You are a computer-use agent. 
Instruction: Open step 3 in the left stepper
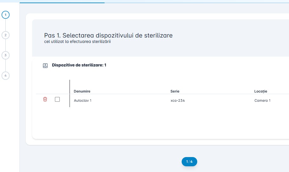click(5, 55)
